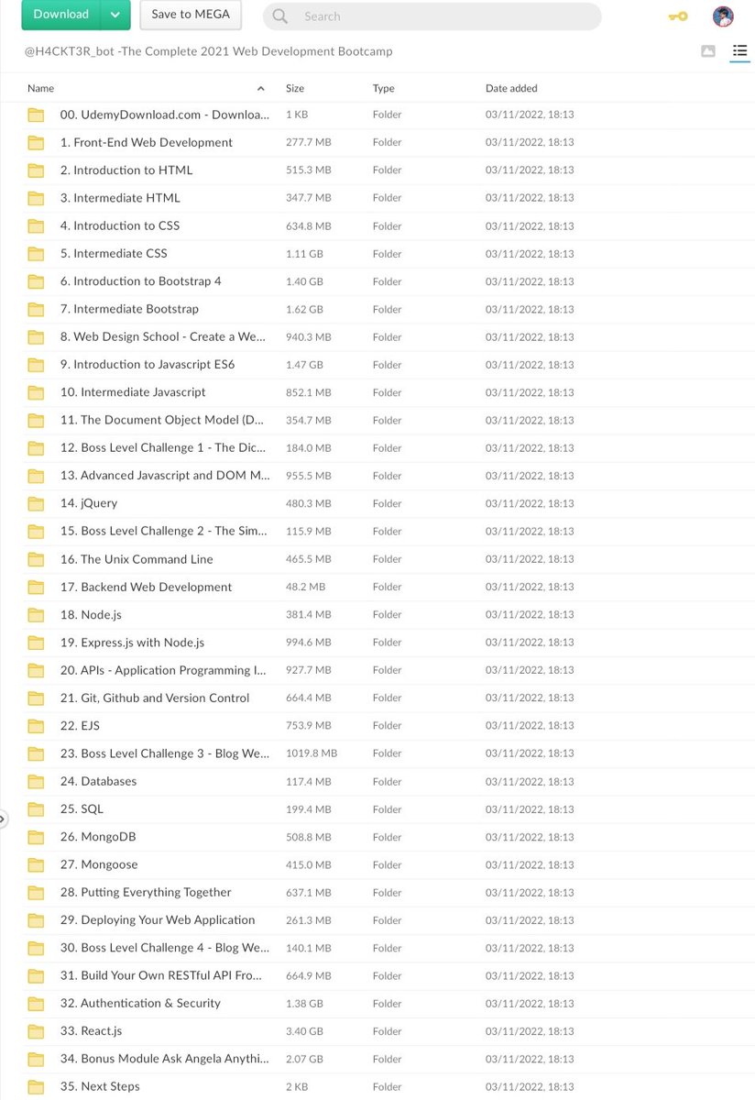Sort by Date added column header
755x1100 pixels.
tap(511, 89)
